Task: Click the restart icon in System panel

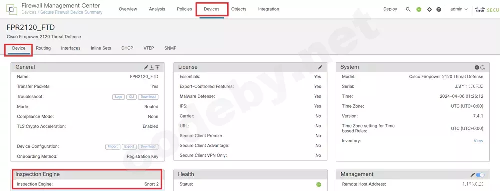Action: click(483, 67)
